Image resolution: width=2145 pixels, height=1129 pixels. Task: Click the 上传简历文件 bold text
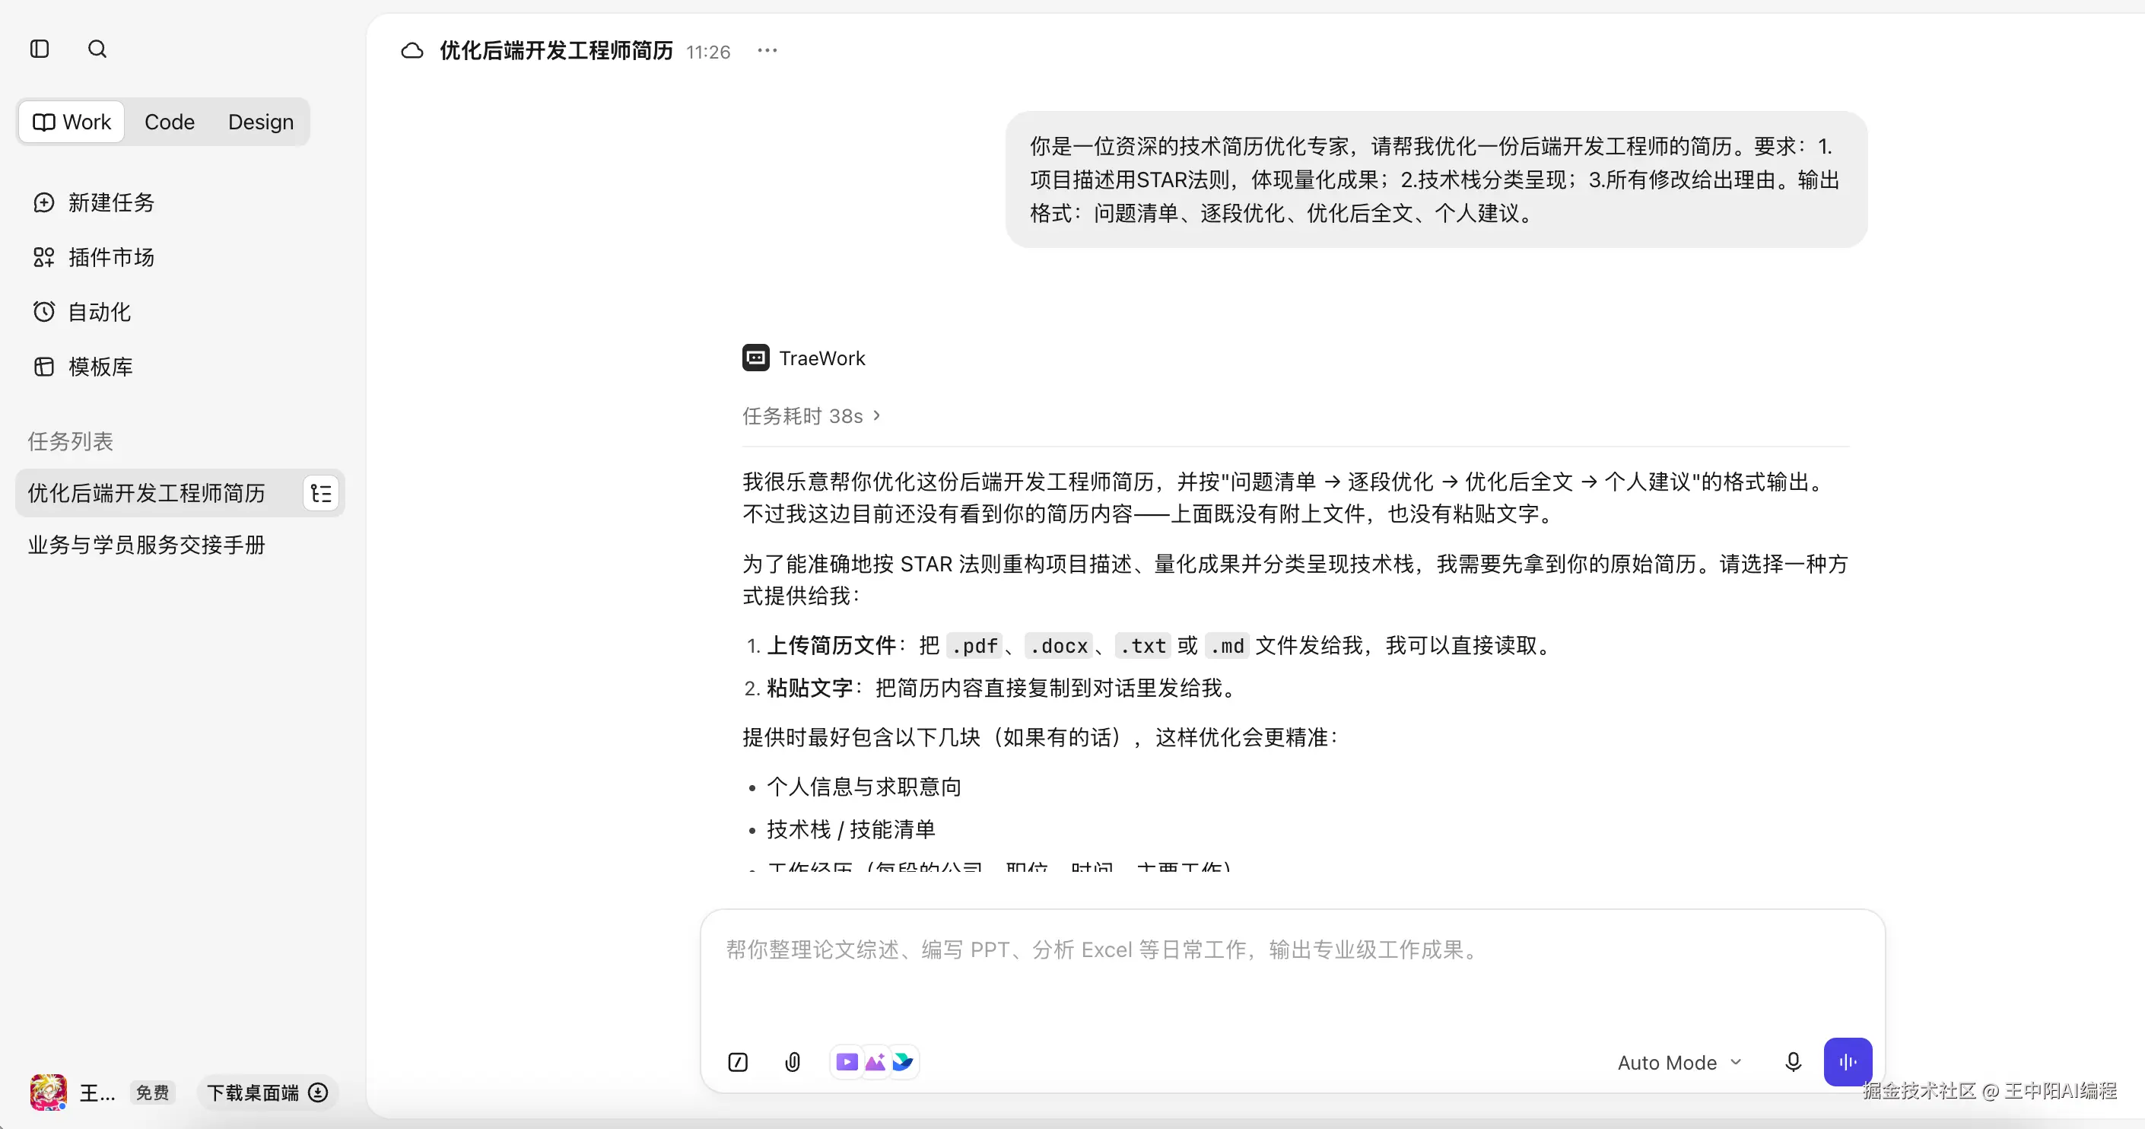(x=831, y=645)
